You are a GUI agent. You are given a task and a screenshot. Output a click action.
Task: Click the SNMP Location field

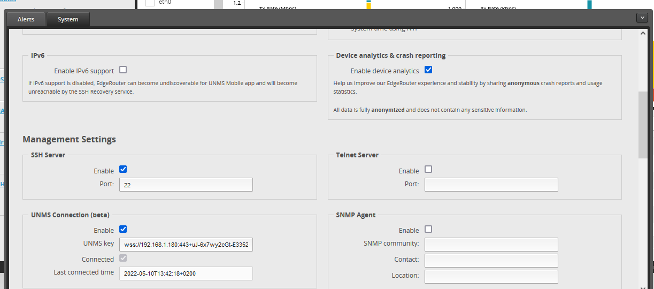point(491,276)
